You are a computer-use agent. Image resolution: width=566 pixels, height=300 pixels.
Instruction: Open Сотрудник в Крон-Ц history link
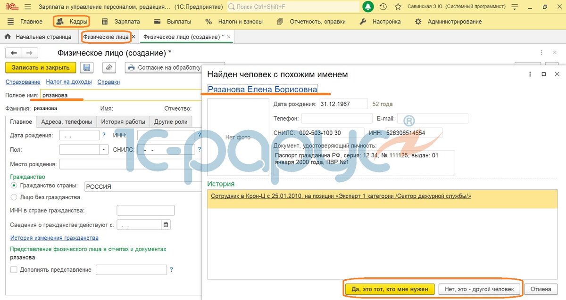click(x=341, y=196)
